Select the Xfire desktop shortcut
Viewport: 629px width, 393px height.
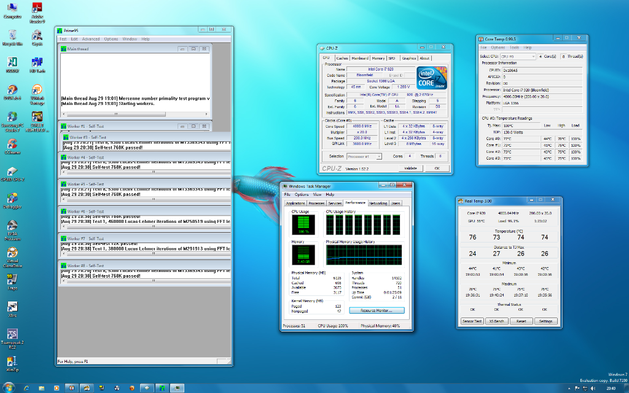[12, 309]
